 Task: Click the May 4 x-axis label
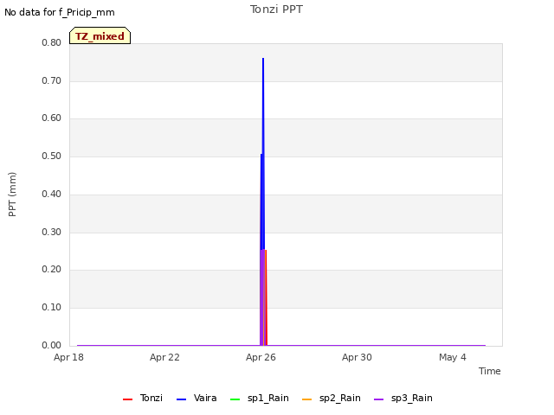(x=453, y=357)
